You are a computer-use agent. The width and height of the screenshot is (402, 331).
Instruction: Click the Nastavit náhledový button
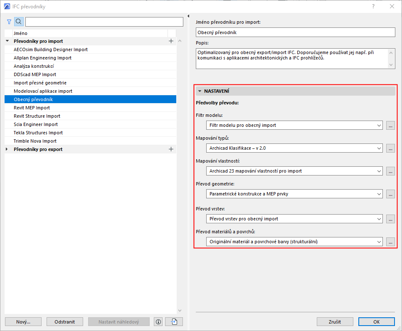point(119,322)
